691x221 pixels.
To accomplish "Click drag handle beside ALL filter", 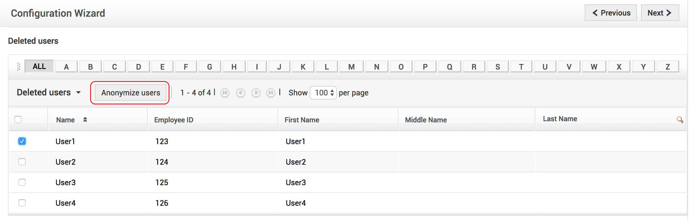I will coord(19,67).
